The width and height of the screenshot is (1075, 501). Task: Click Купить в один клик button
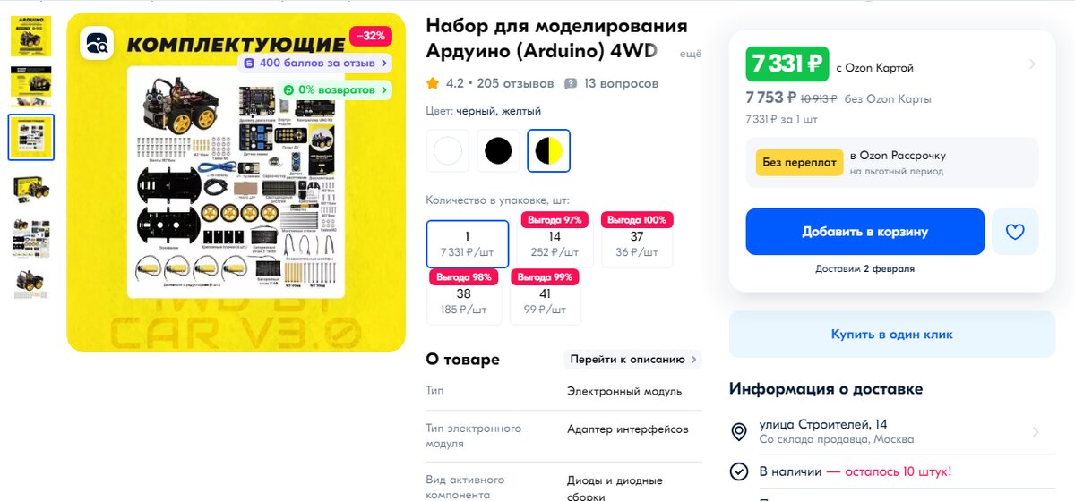coord(892,335)
